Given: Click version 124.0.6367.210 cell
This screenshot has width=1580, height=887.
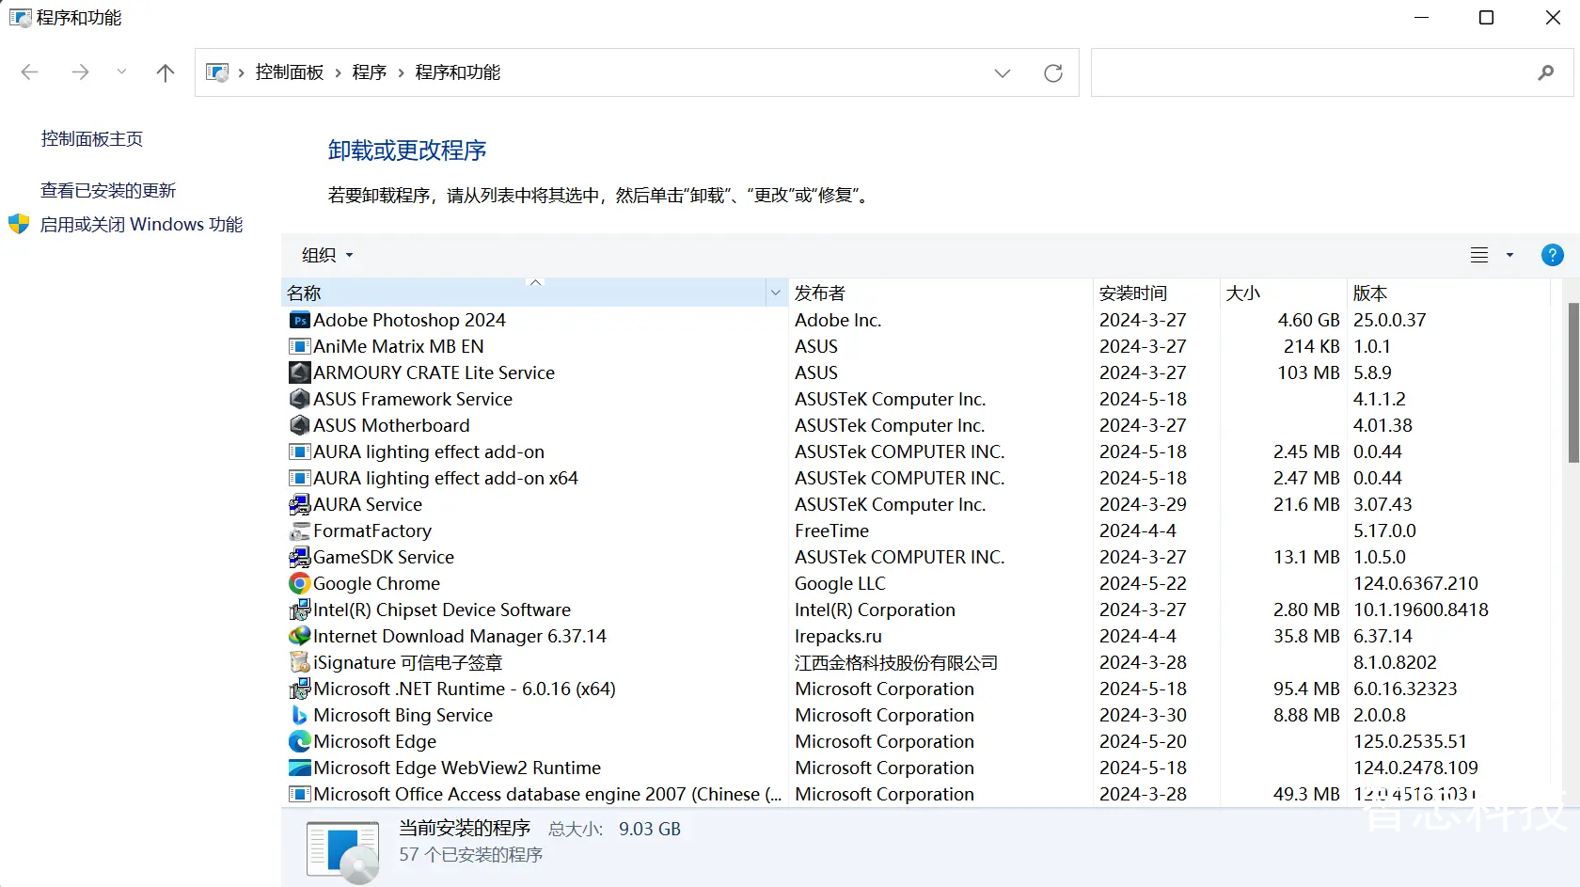Looking at the screenshot, I should click(1416, 584).
